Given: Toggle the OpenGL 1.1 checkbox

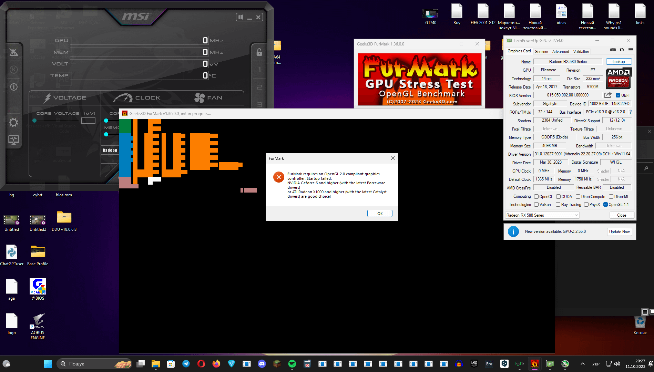Looking at the screenshot, I should 605,205.
